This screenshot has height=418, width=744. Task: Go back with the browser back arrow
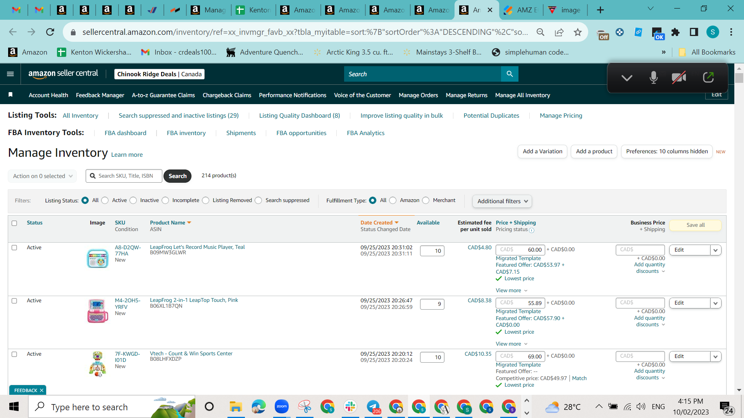point(13,32)
